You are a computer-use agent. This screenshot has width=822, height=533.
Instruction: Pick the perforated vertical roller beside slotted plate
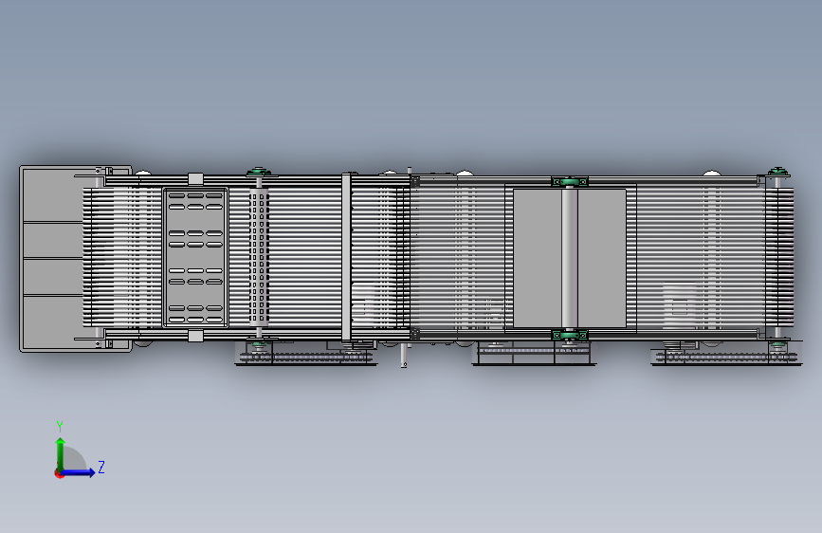pyautogui.click(x=259, y=258)
